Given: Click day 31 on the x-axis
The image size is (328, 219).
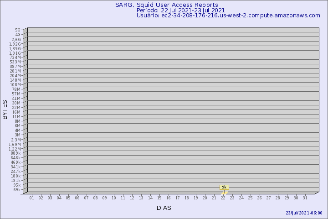Looking at the screenshot, I should click(305, 198).
